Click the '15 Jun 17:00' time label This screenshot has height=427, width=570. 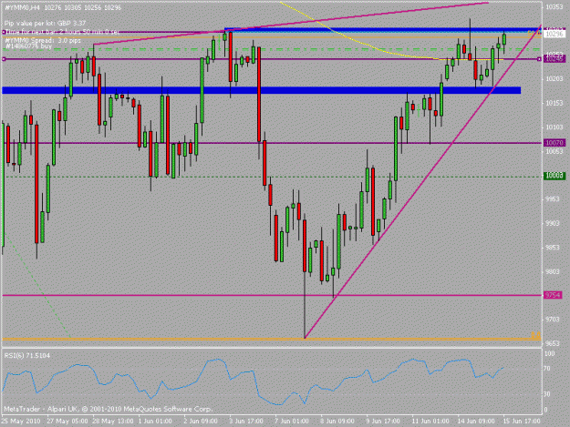[522, 422]
